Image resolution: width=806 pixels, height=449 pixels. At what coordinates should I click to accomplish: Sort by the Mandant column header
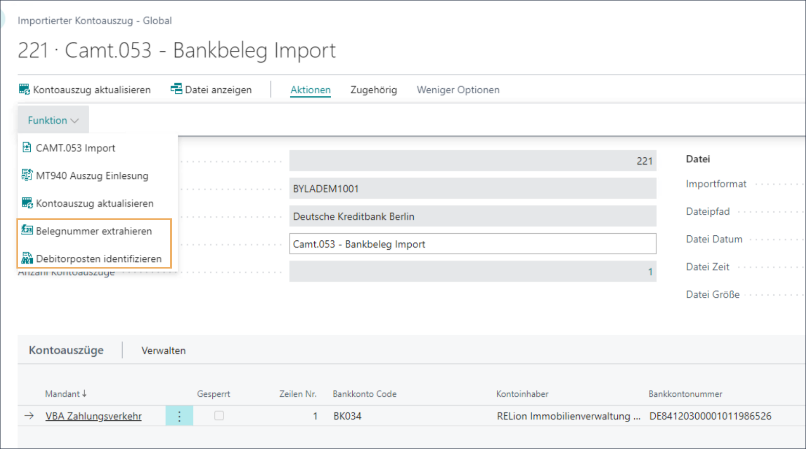(x=66, y=394)
